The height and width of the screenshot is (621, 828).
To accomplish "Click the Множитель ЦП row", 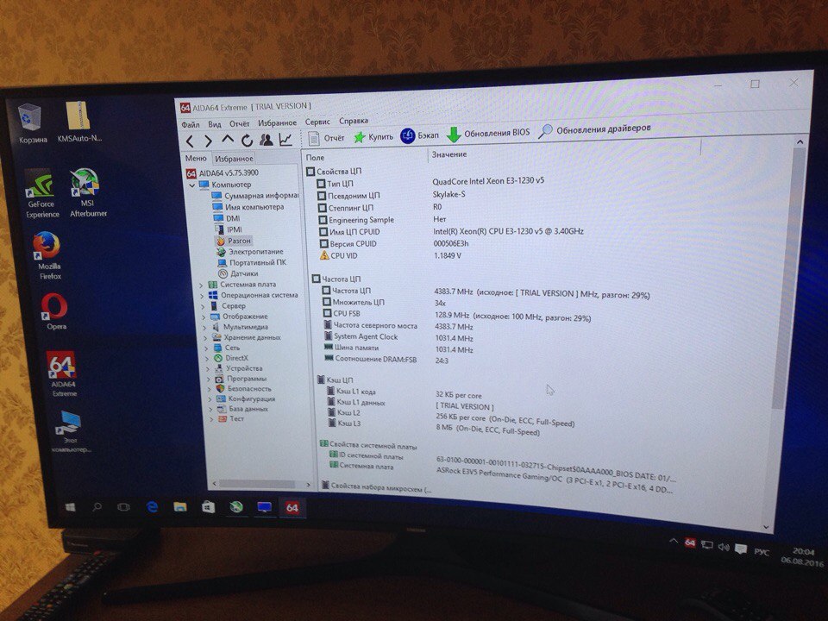I will pos(386,303).
